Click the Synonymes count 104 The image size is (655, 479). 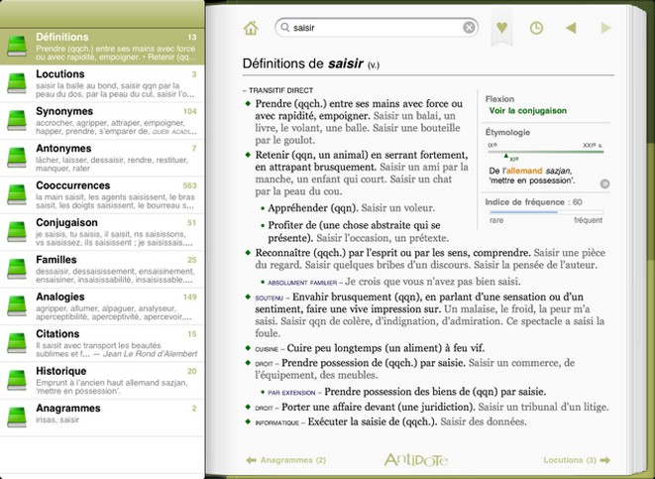click(x=189, y=111)
